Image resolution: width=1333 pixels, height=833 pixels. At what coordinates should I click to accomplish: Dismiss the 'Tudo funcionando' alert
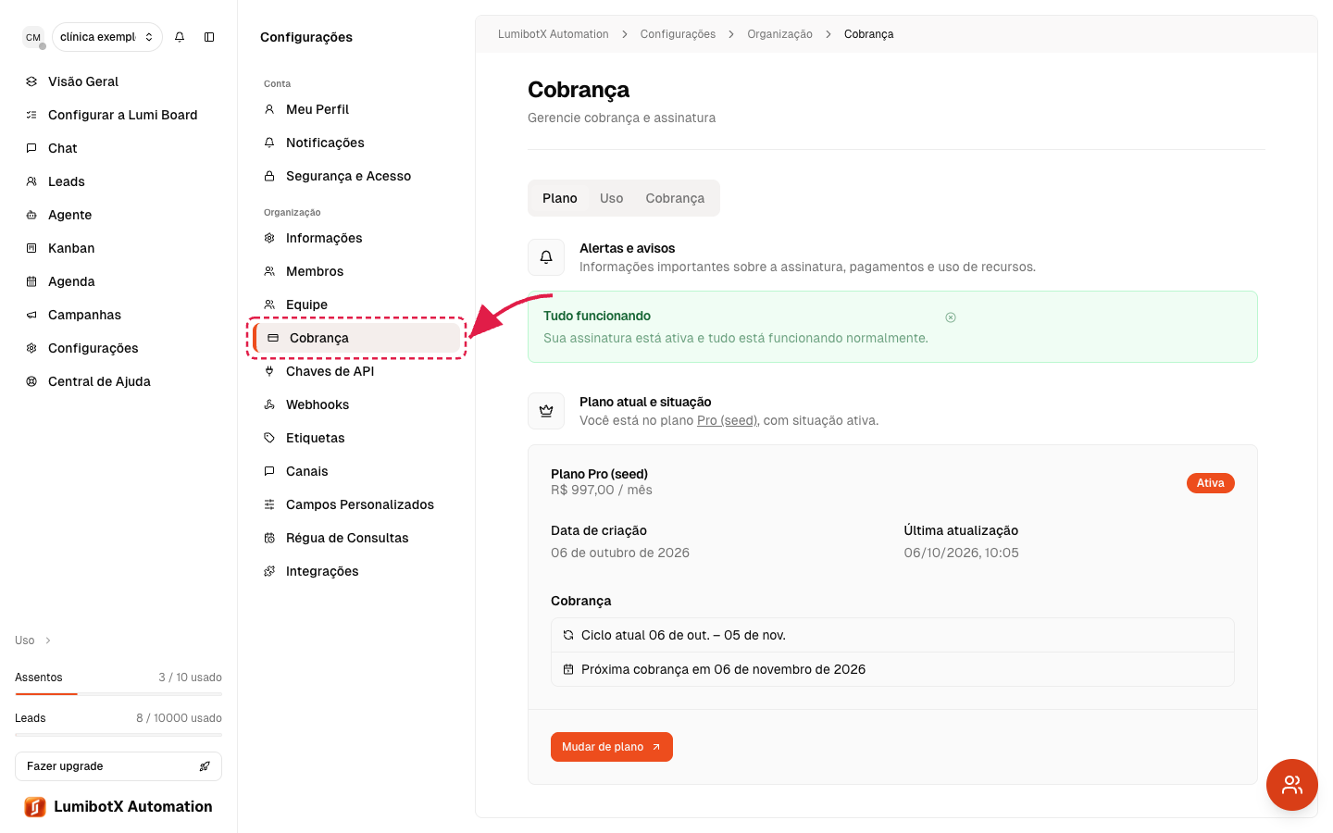951,317
